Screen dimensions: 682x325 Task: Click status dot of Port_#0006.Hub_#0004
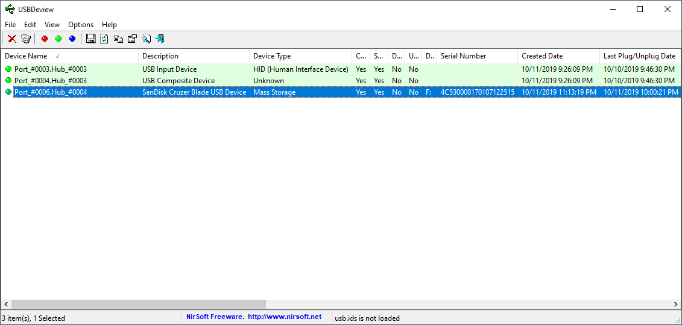coord(8,92)
